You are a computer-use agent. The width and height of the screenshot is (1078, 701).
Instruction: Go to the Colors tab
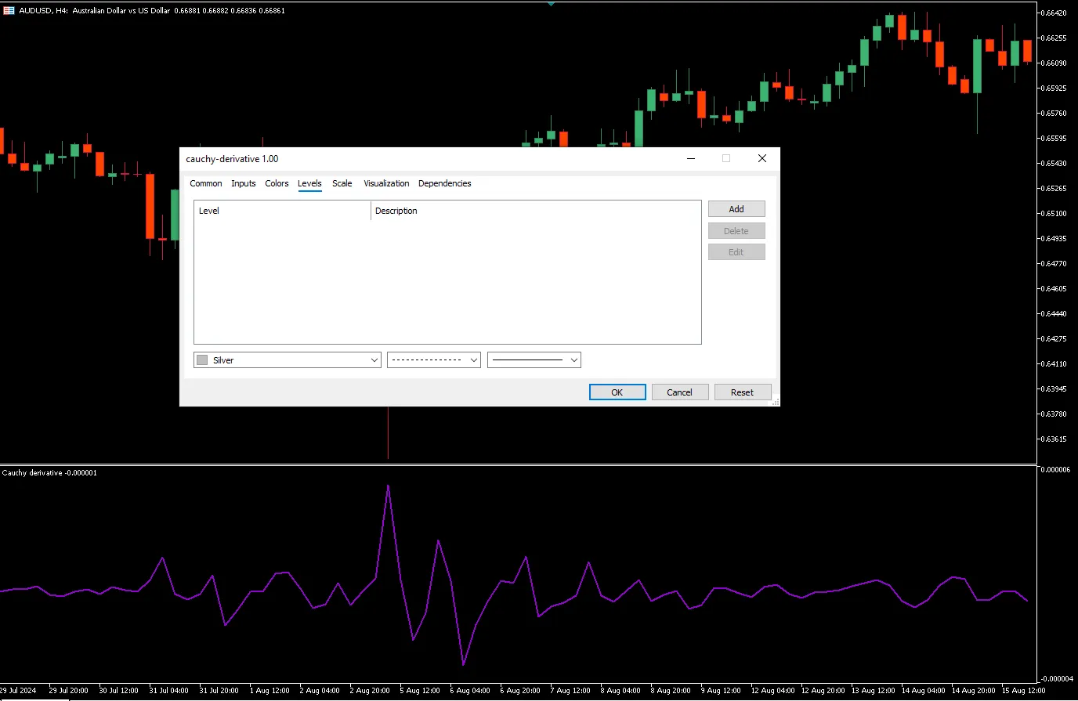pyautogui.click(x=277, y=183)
